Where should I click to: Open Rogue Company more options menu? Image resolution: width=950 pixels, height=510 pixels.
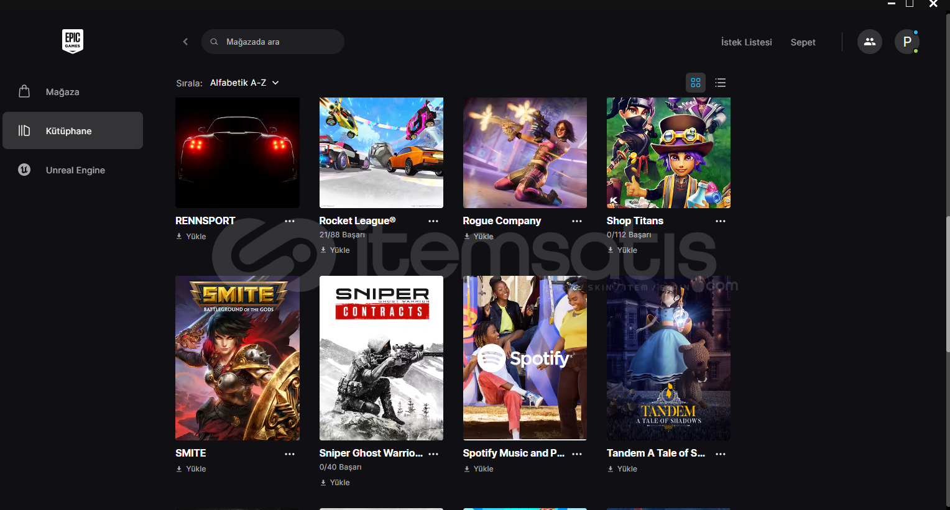(x=577, y=221)
